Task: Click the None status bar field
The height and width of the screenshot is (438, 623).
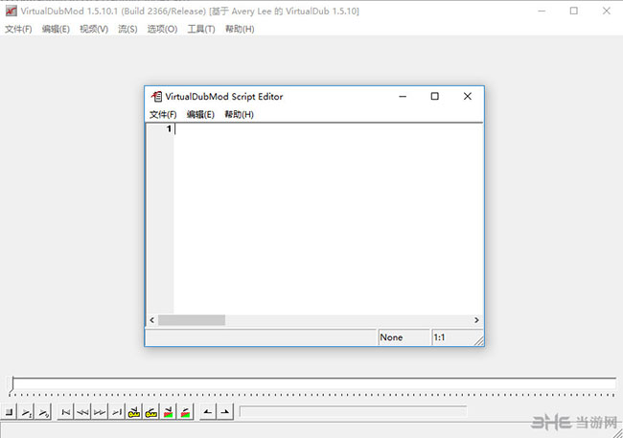Action: [x=404, y=337]
